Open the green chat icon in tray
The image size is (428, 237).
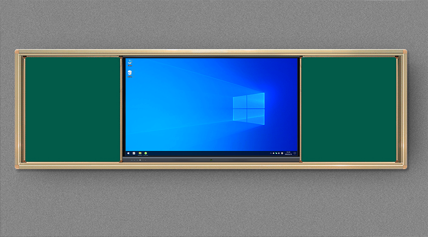click(x=276, y=153)
